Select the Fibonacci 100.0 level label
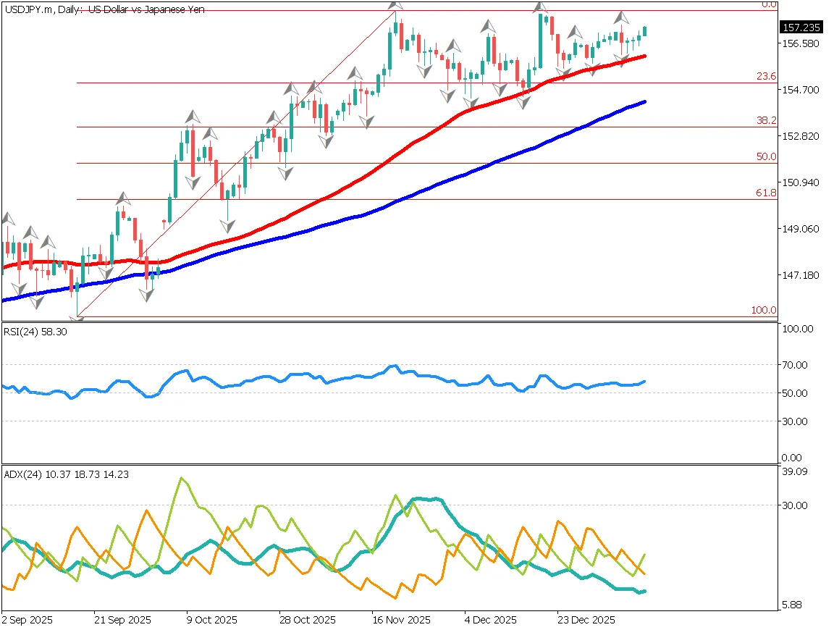This screenshot has height=630, width=834. (x=764, y=310)
